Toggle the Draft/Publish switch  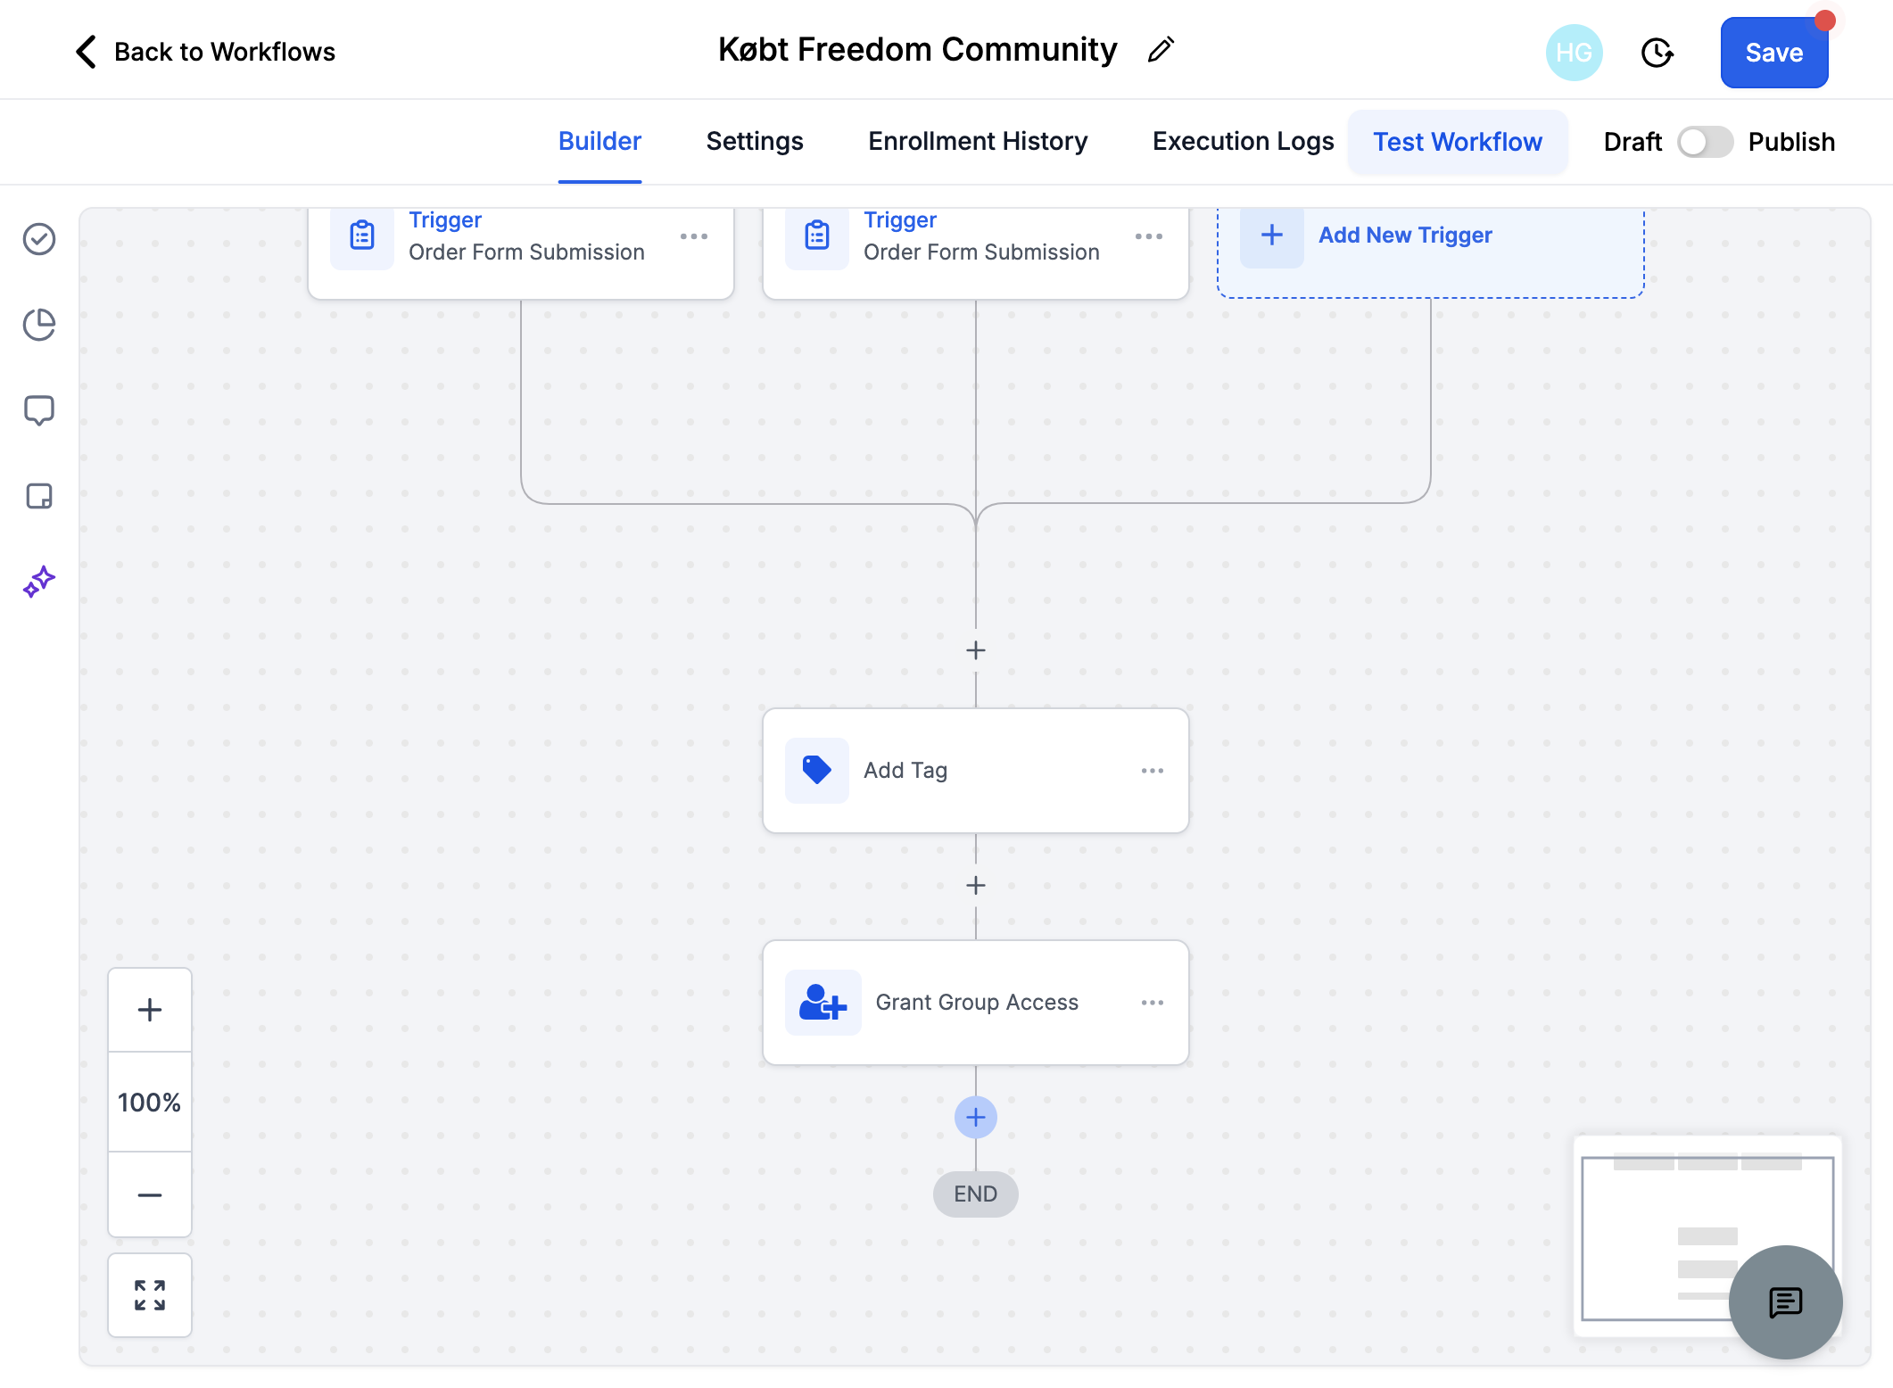click(1705, 142)
